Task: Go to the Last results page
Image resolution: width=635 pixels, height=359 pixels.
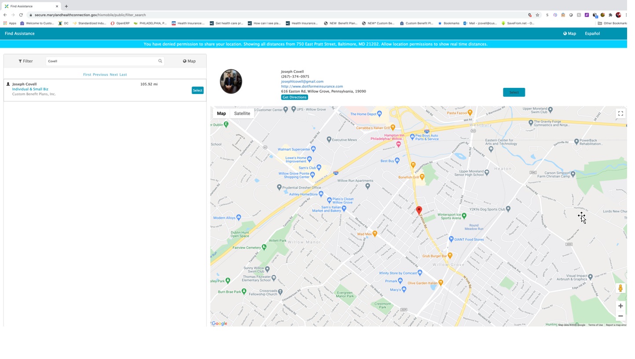Action: coord(123,75)
